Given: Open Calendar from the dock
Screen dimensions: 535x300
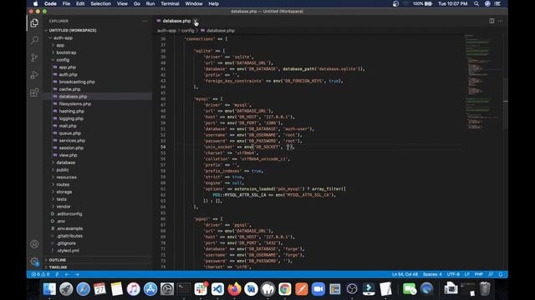Looking at the screenshot, I should click(x=99, y=289).
